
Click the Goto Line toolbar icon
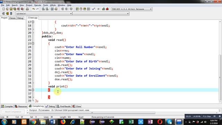pos(56,9)
